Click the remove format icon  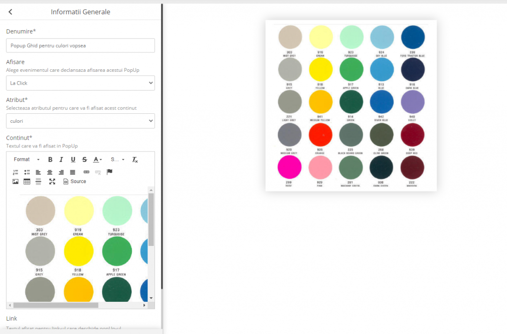[135, 159]
